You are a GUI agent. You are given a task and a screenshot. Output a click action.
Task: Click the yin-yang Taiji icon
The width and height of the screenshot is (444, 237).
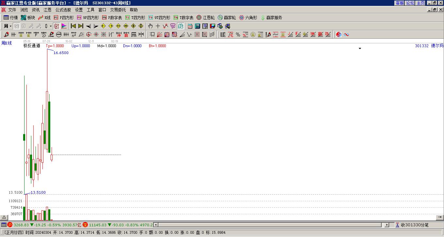(x=339, y=35)
